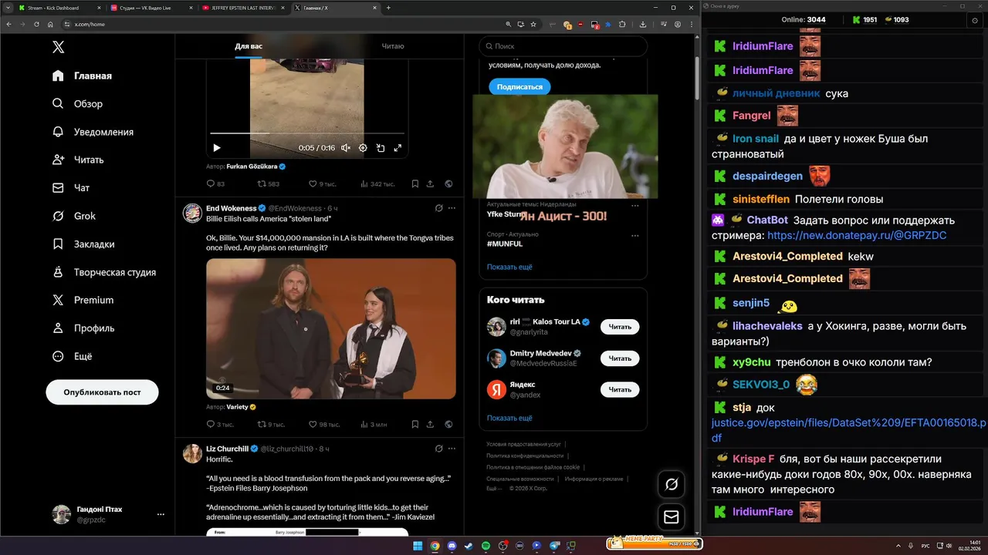The width and height of the screenshot is (988, 555).
Task: Click Grok icon on End Wokeness post
Action: [438, 208]
